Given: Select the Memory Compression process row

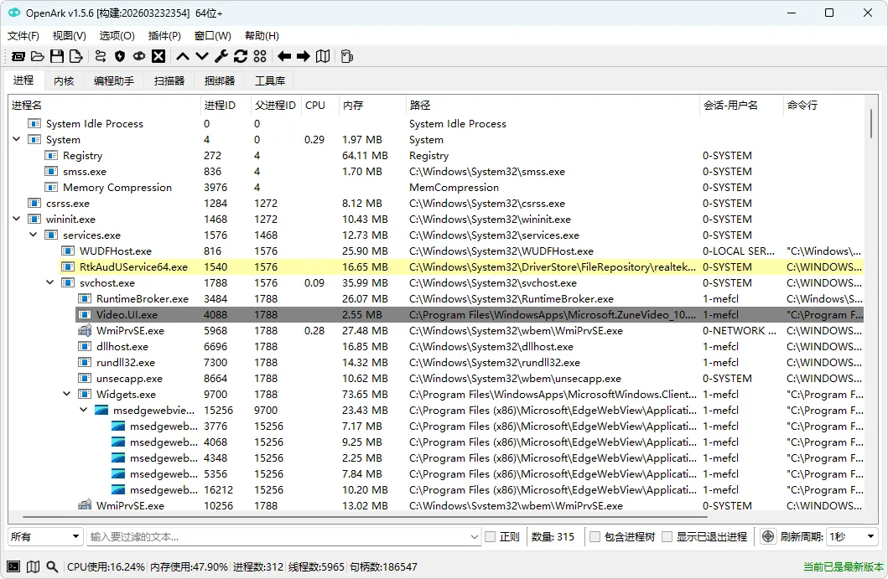Looking at the screenshot, I should click(x=453, y=187).
